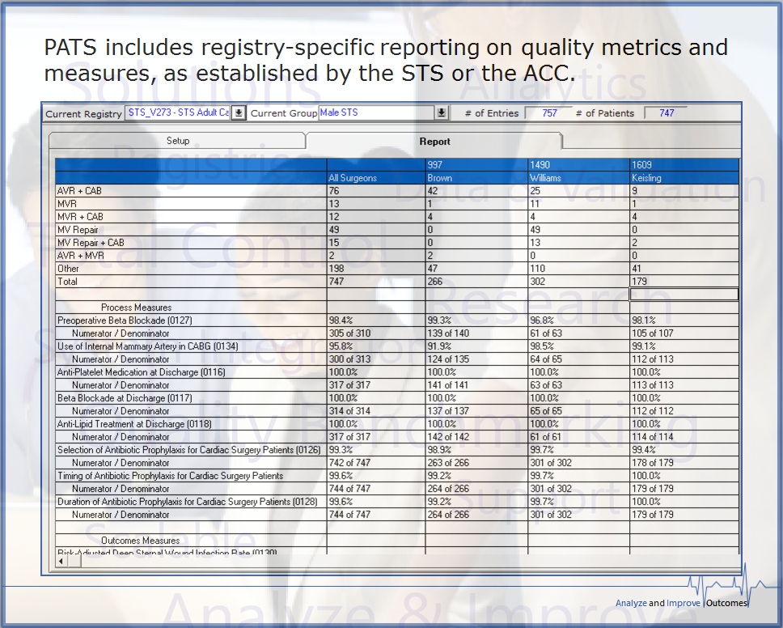
Task: Click the Process Measures section heading
Action: click(137, 308)
